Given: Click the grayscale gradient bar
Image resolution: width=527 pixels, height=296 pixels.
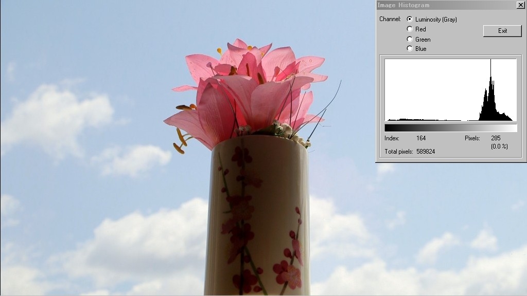Looking at the screenshot, I should pos(451,128).
